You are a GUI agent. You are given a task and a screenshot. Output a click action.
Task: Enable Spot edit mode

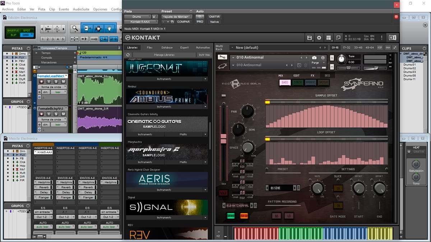coord(26,30)
